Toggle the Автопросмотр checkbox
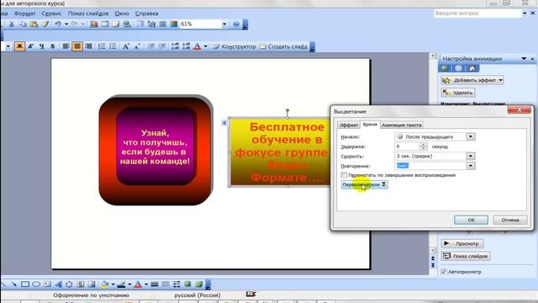The image size is (538, 303). (444, 272)
